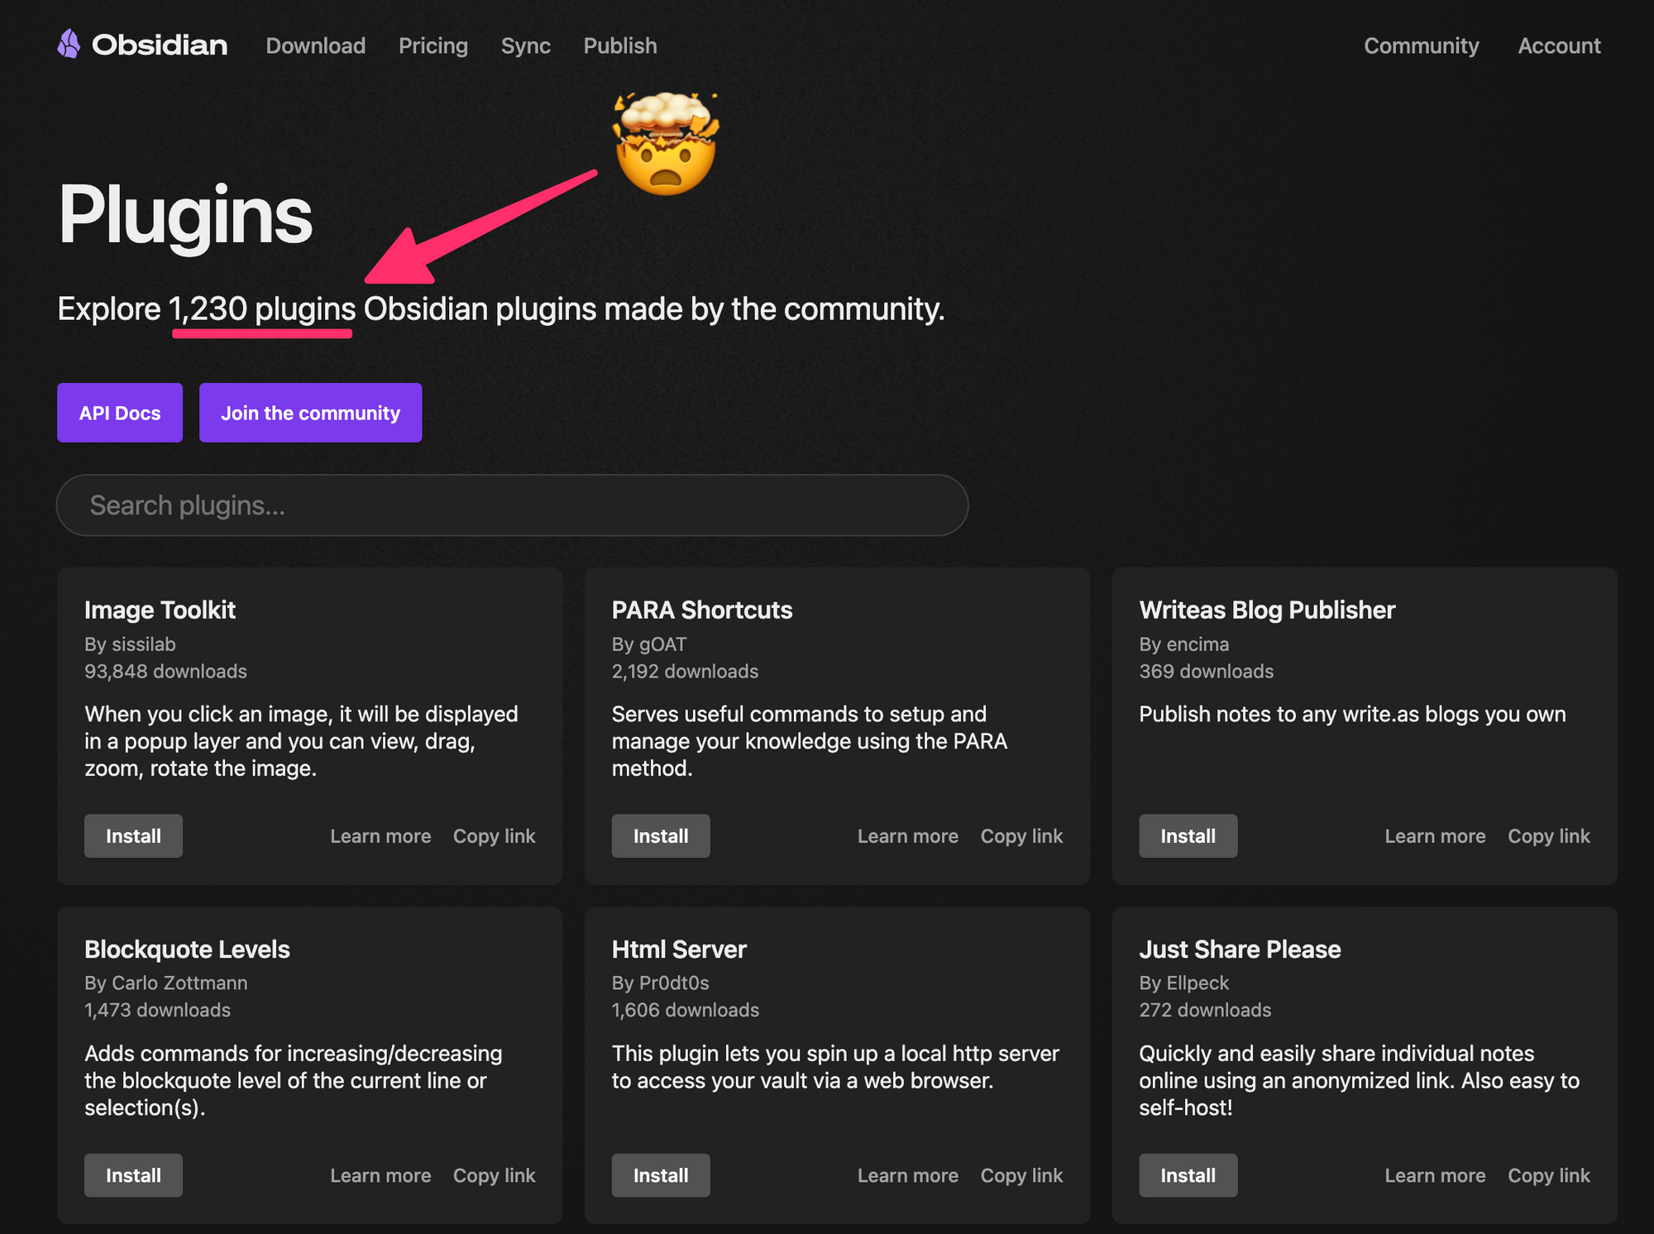Click the exploding head emoji image

tap(666, 145)
